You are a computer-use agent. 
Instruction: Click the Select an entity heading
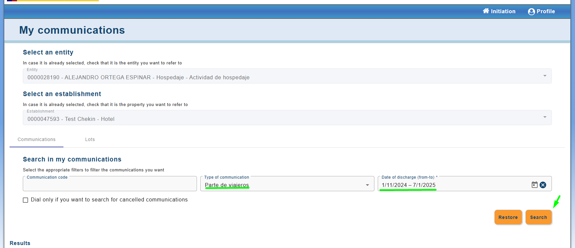pyautogui.click(x=48, y=52)
